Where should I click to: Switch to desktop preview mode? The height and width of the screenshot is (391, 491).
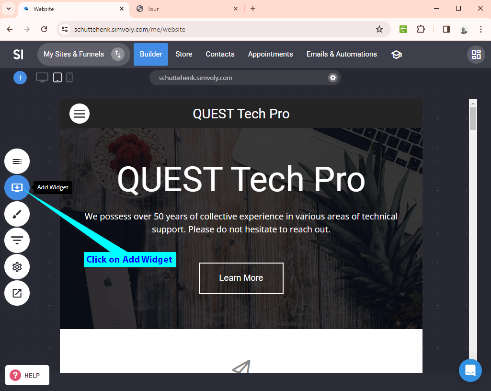point(42,78)
